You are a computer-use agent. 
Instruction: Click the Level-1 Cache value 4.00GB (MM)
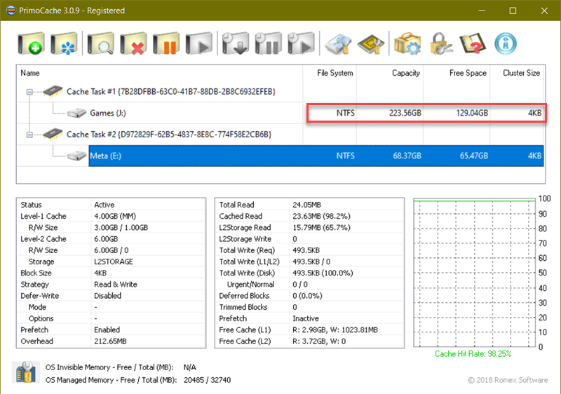115,217
